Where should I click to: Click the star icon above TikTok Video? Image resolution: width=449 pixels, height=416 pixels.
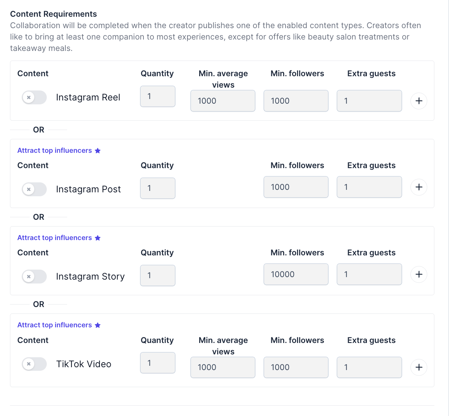coord(98,325)
